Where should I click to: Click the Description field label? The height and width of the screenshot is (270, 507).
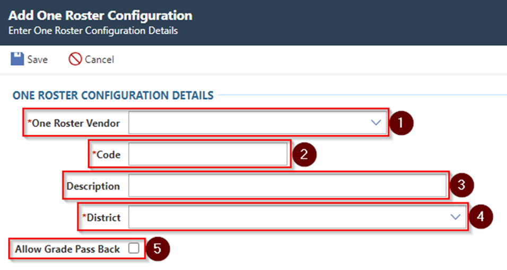(93, 186)
